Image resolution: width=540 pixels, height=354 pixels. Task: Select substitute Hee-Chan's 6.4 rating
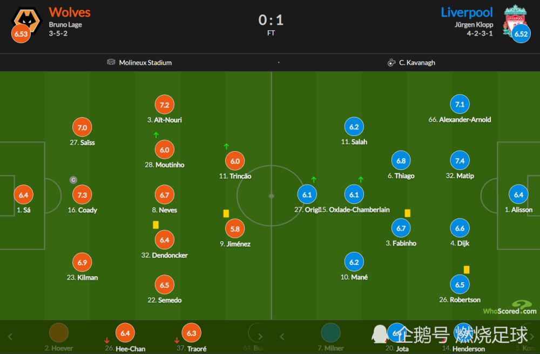coord(125,333)
